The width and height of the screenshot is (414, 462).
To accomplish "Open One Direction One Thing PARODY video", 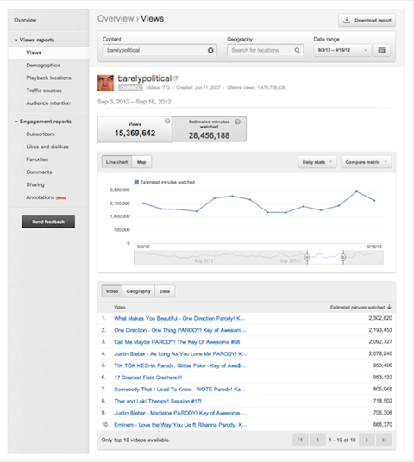I will (x=180, y=330).
